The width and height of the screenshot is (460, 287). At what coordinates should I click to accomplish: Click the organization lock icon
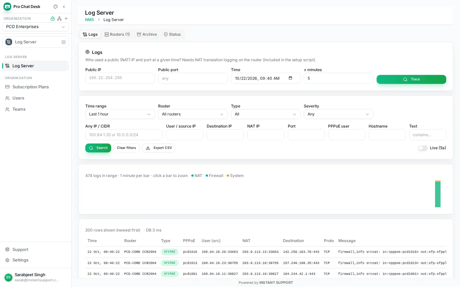tap(53, 18)
